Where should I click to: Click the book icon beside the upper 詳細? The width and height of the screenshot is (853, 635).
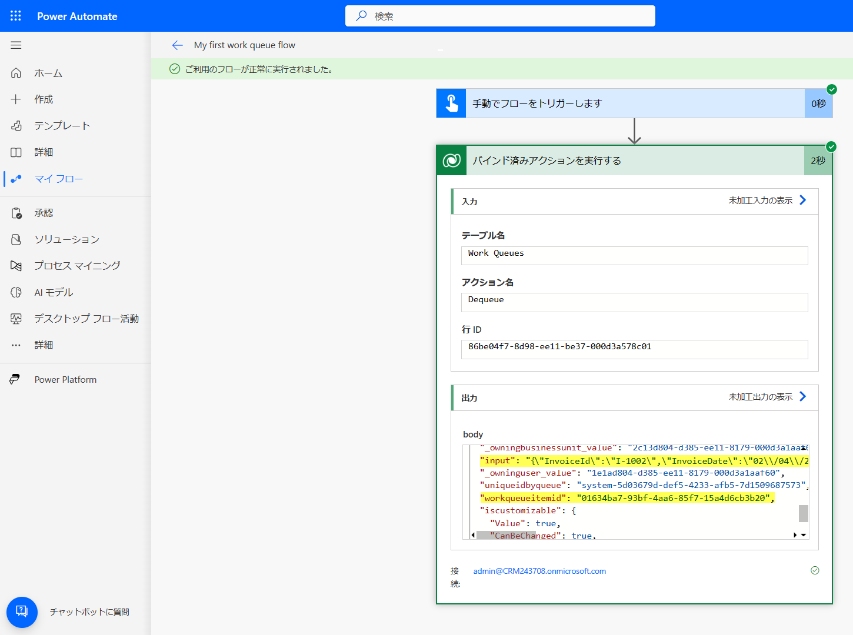coord(16,152)
